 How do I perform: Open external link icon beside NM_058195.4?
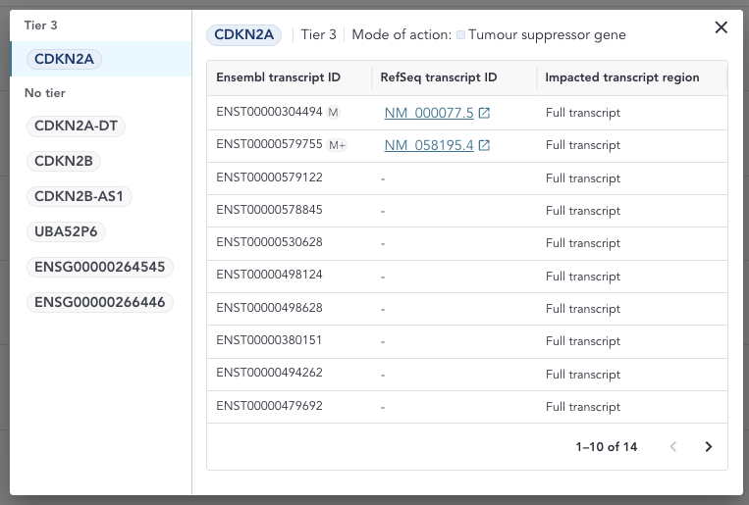pyautogui.click(x=484, y=146)
